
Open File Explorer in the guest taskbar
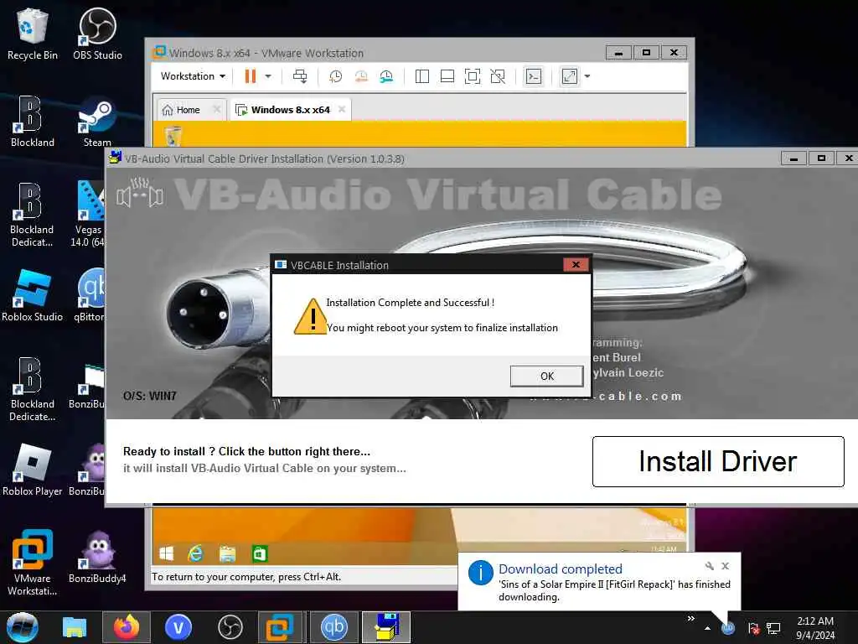click(228, 554)
